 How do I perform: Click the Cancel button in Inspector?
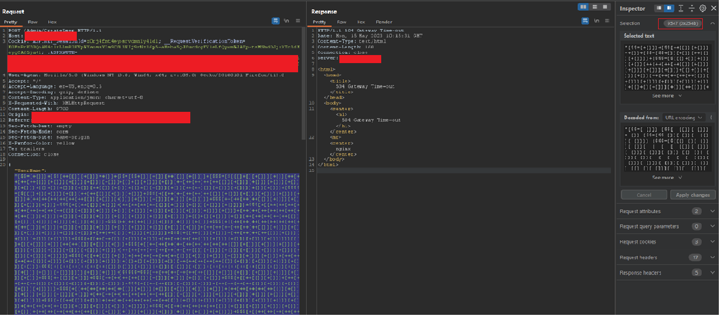[x=644, y=195]
